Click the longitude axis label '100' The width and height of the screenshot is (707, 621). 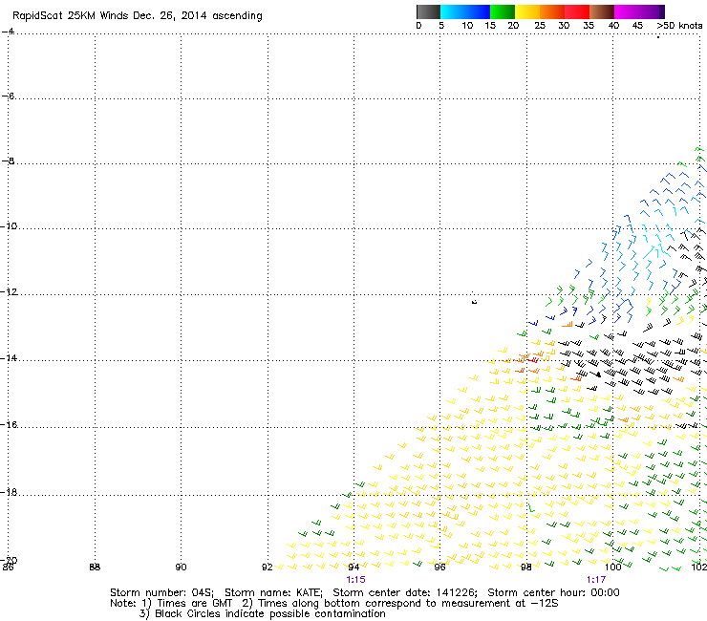[x=612, y=567]
